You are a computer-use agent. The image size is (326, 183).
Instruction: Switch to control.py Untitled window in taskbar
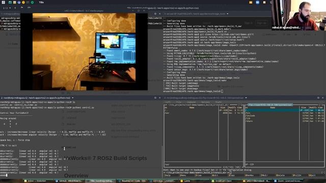163,181
